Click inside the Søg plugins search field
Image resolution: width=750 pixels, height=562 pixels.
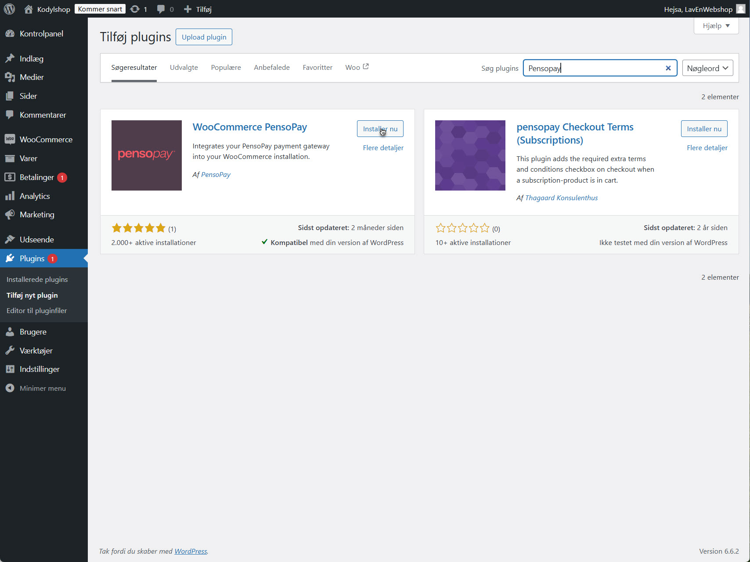(x=593, y=68)
